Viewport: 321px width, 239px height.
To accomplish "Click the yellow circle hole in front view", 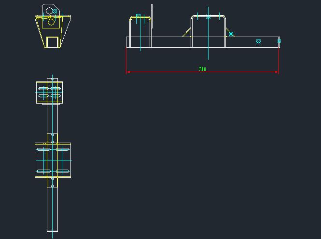I will click(51, 22).
